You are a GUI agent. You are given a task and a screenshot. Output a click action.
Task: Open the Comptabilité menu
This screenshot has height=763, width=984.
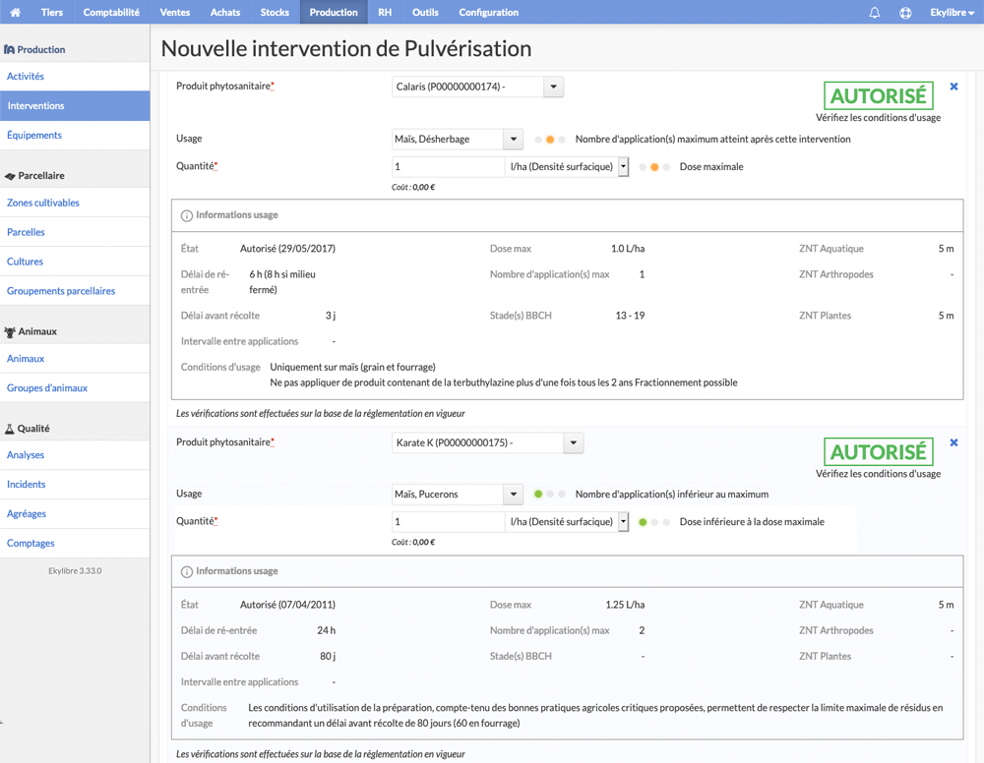coord(111,12)
